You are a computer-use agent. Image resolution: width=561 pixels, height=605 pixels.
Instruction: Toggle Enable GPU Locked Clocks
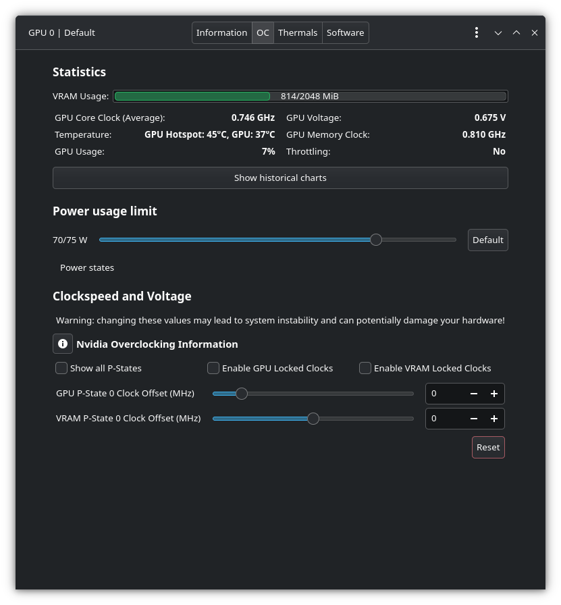pos(213,368)
